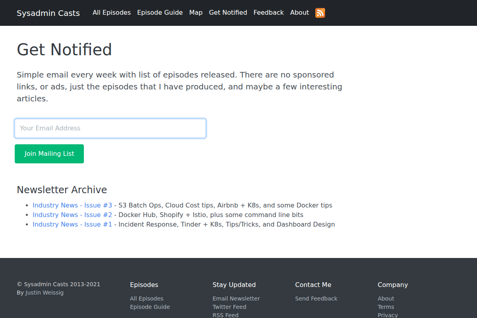Focus the Your Email Address field

coord(110,128)
